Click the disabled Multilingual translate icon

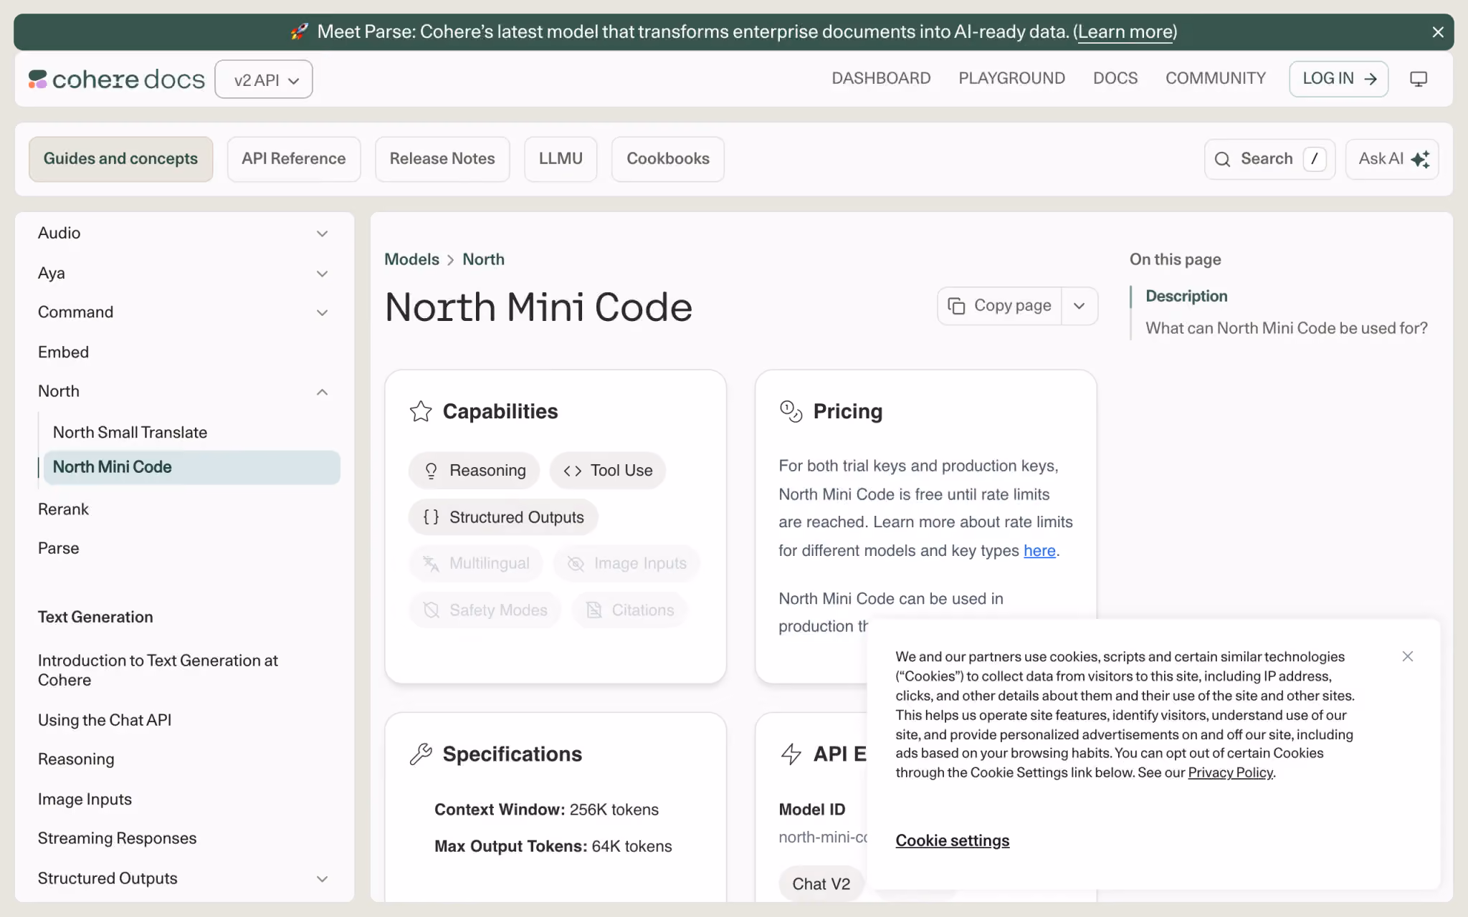click(431, 564)
